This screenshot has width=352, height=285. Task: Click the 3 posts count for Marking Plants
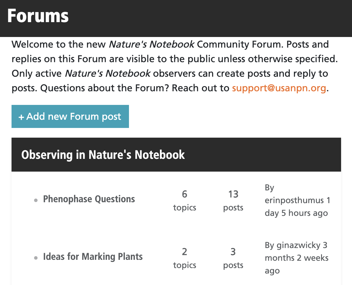click(233, 258)
